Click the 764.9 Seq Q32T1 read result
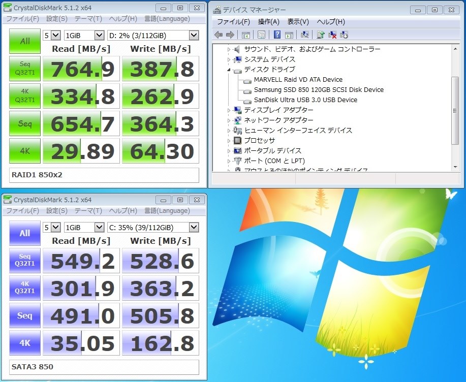Screen dimensions: 466x382 point(81,69)
